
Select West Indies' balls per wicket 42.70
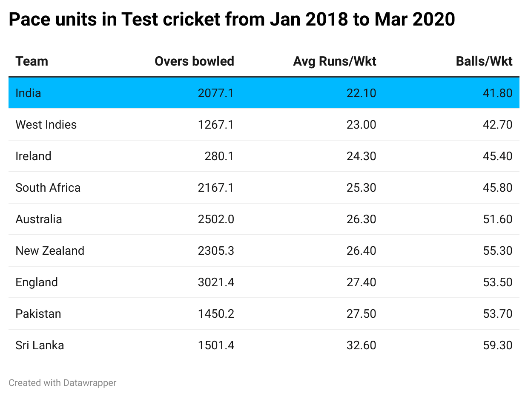pos(497,124)
